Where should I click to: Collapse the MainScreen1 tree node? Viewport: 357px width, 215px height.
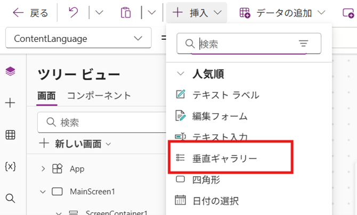[44, 191]
